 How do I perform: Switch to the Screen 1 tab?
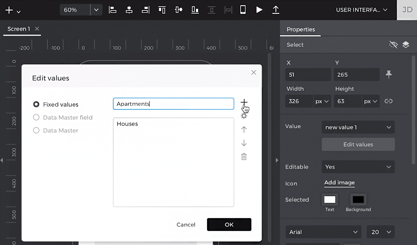(19, 29)
